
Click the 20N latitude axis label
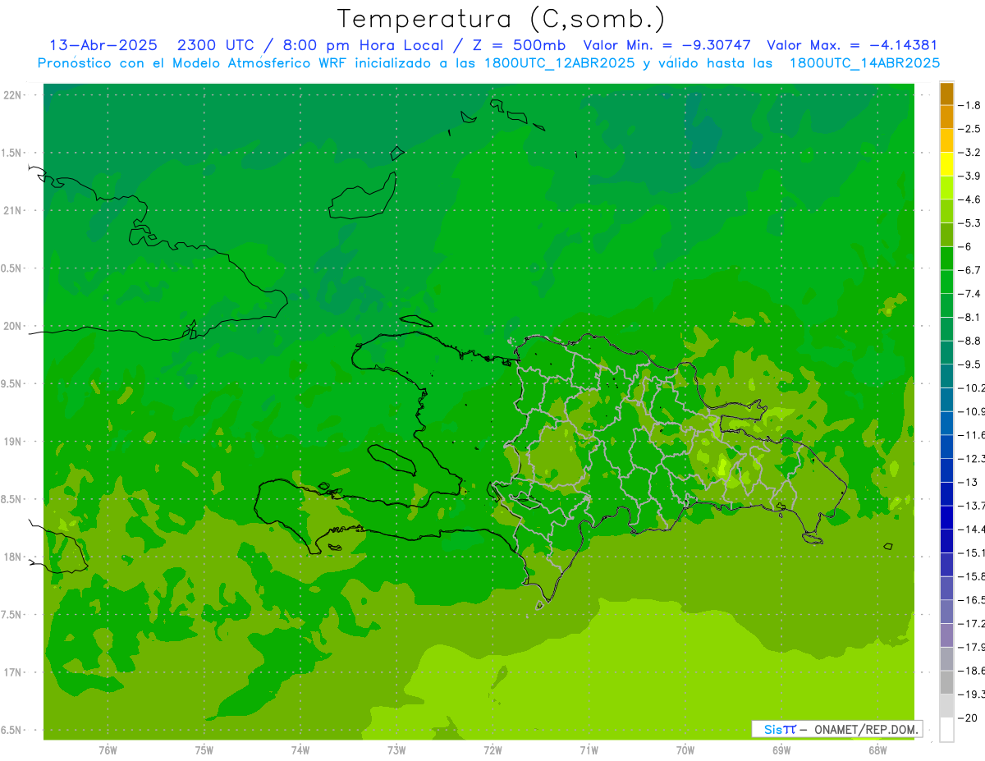(x=14, y=326)
